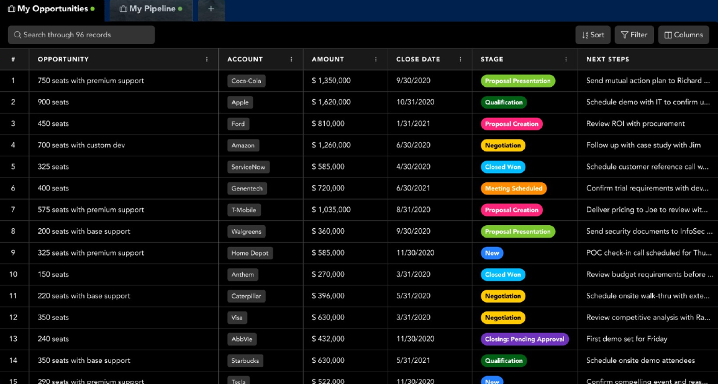Open Stage column options menu
The height and width of the screenshot is (384, 718).
566,60
